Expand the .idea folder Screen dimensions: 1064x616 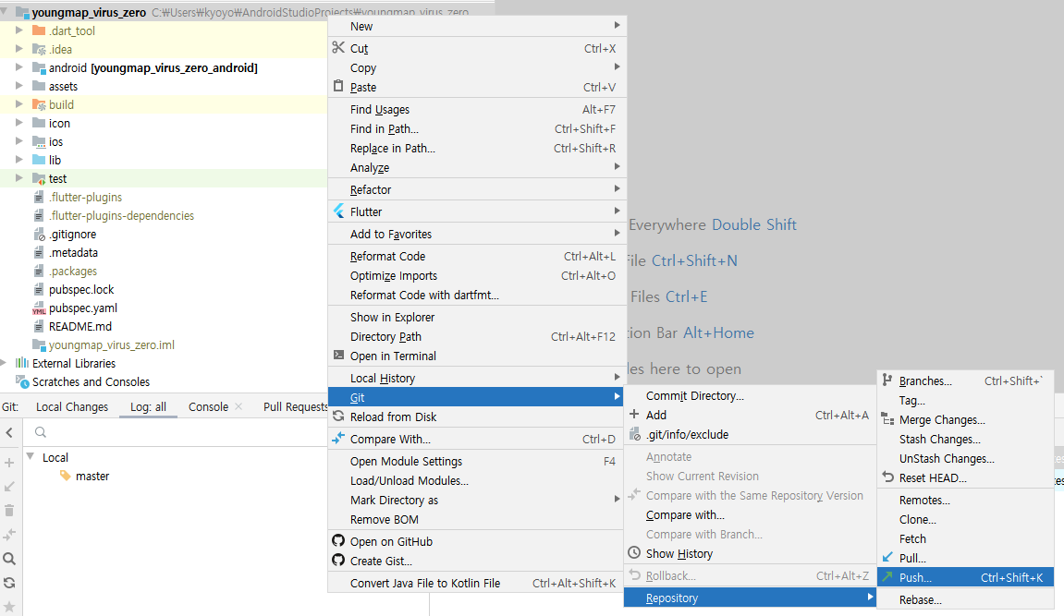coord(19,49)
